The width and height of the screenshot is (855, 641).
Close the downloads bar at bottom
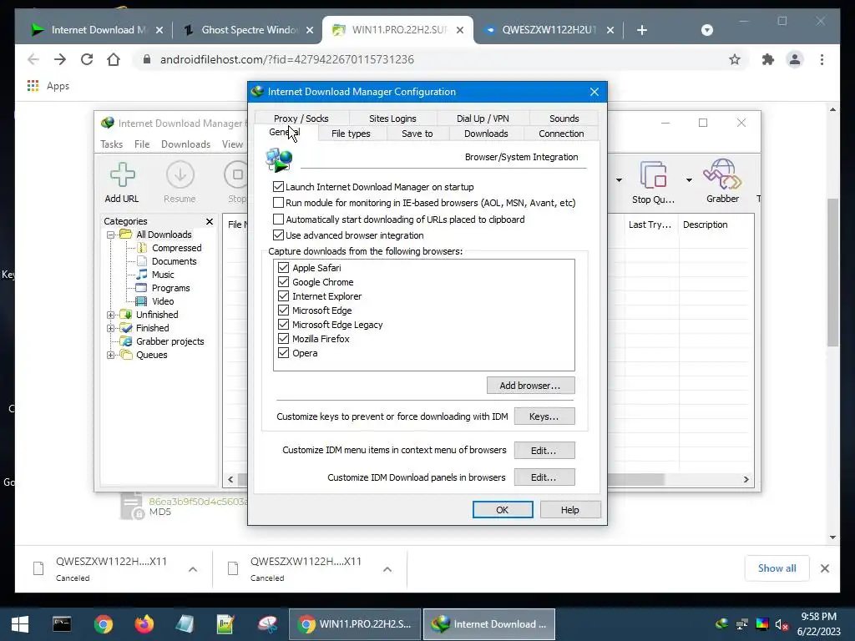[825, 568]
